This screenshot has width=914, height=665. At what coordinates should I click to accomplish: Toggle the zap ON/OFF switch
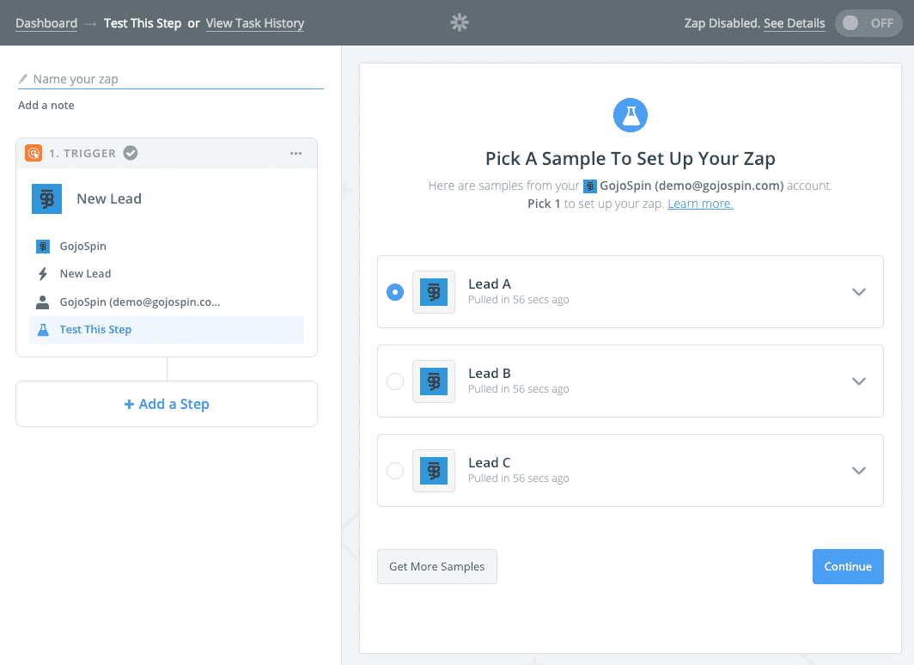coord(868,23)
